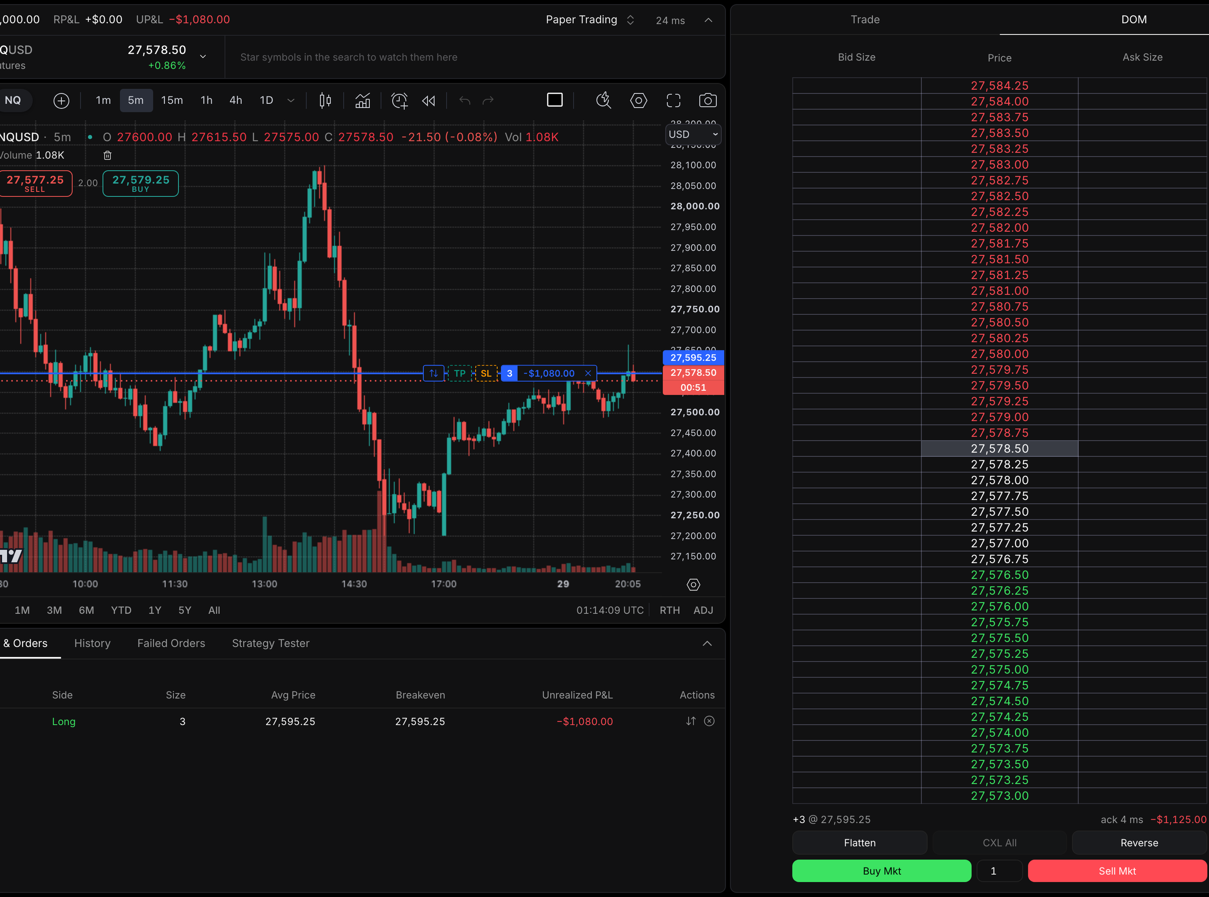Click the order quantity field showing 1
The height and width of the screenshot is (897, 1209).
[999, 871]
